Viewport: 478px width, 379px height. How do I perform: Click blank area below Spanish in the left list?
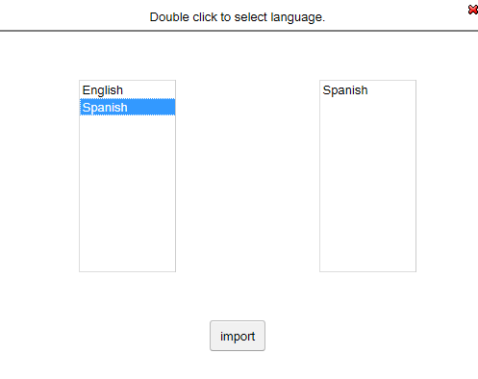click(x=127, y=192)
